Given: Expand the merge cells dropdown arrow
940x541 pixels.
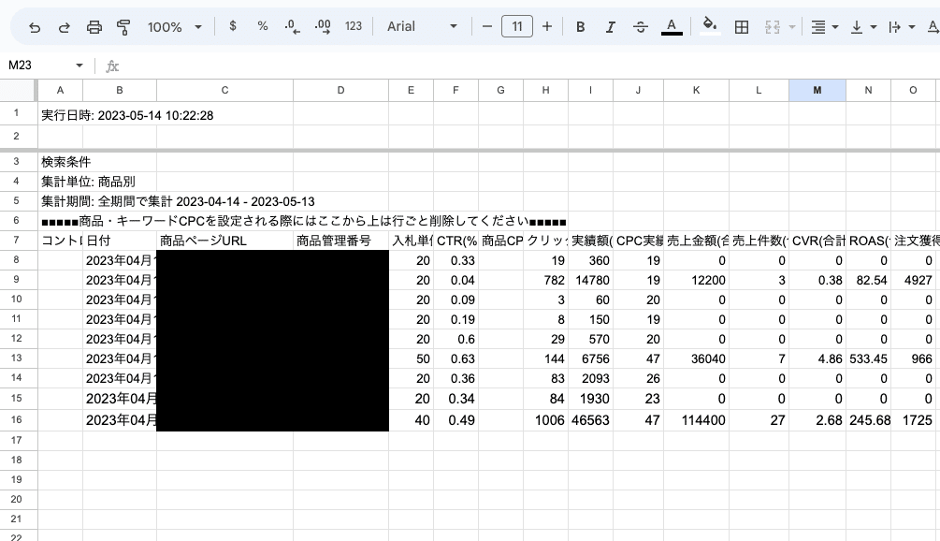Looking at the screenshot, I should [x=792, y=27].
